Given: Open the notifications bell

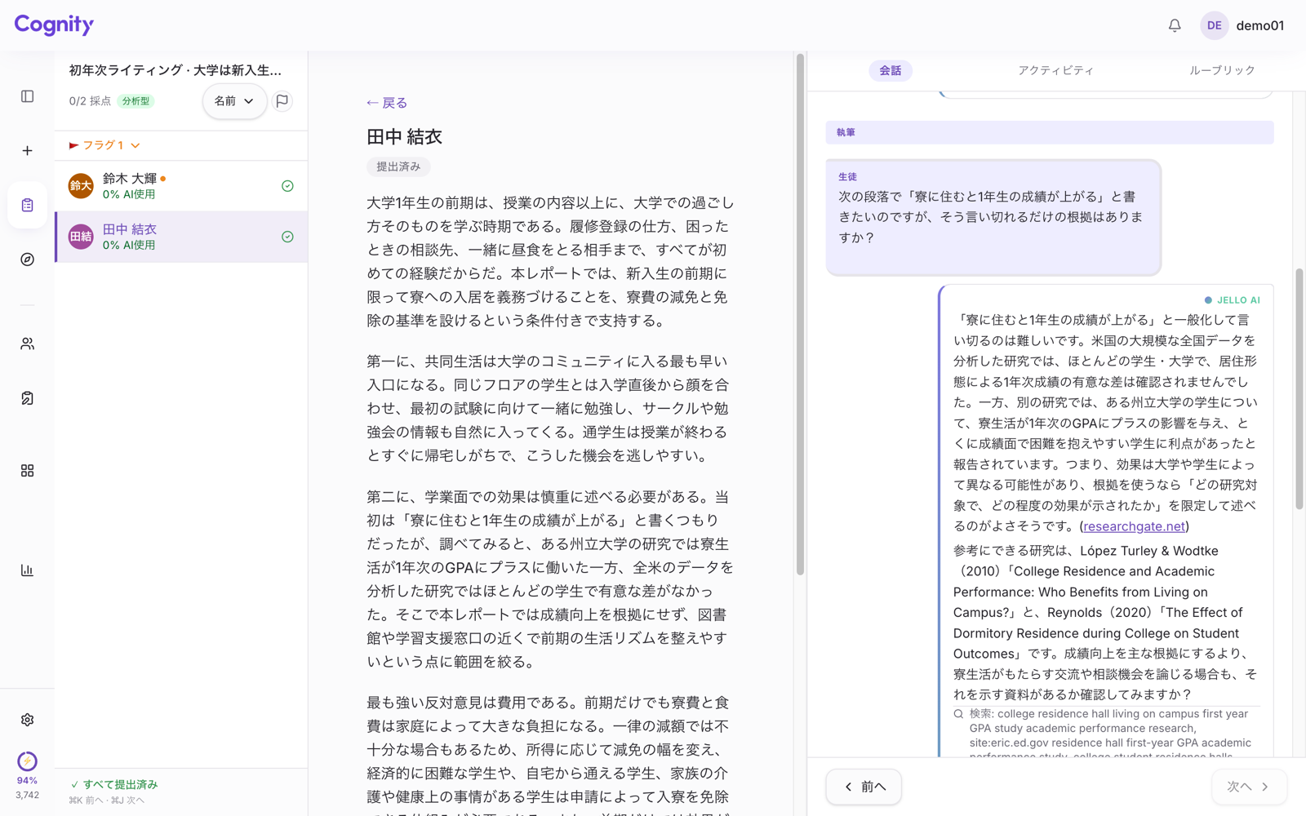Looking at the screenshot, I should tap(1175, 25).
